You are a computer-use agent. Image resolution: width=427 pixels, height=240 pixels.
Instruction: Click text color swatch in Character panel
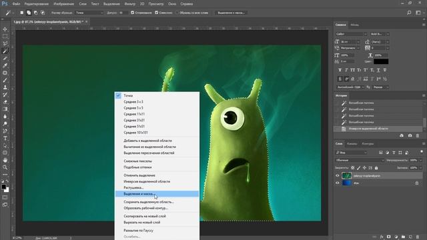coord(381,61)
